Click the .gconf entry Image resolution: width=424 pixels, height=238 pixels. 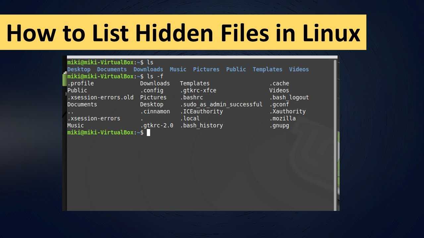click(279, 104)
